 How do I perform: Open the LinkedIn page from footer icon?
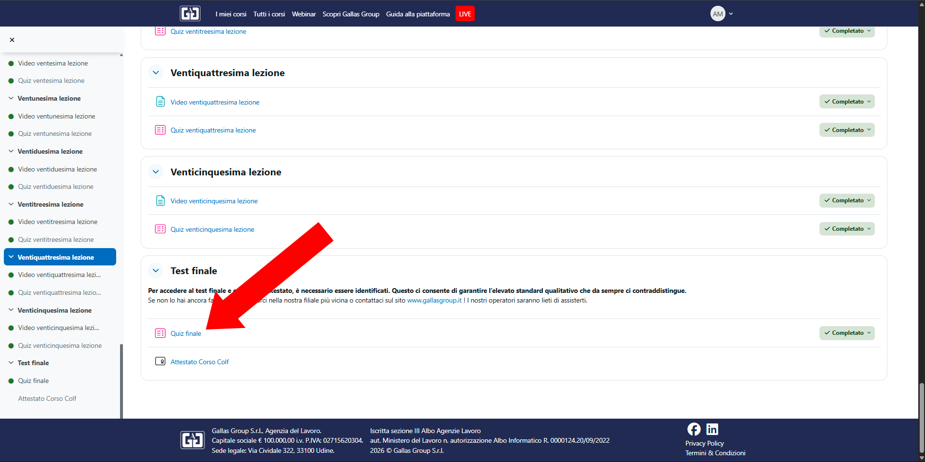[x=712, y=429]
